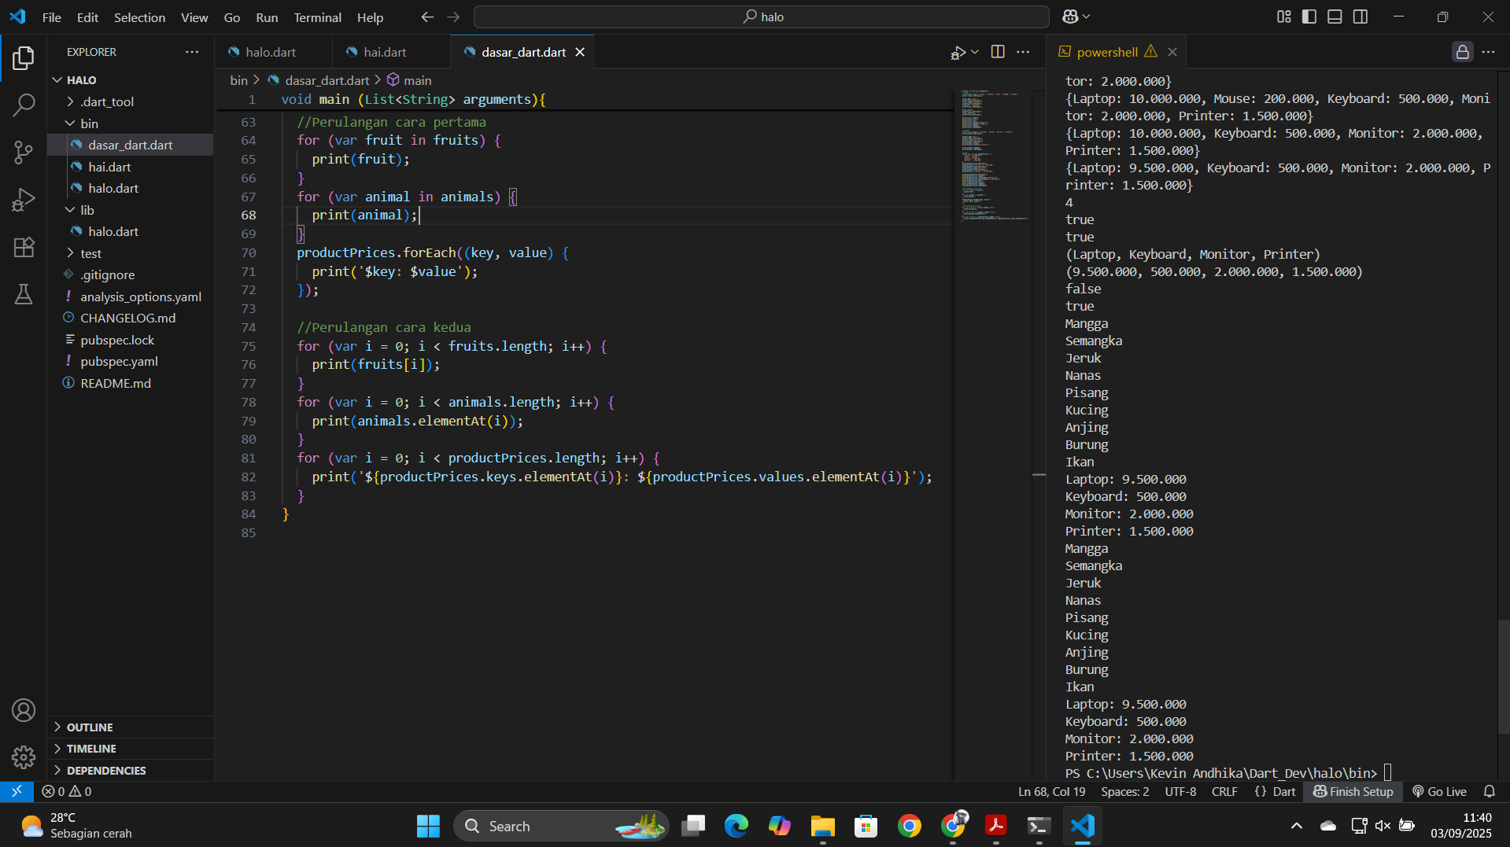Screen dimensions: 1510x847
Task: Click the Manage gear icon
Action: [x=24, y=757]
